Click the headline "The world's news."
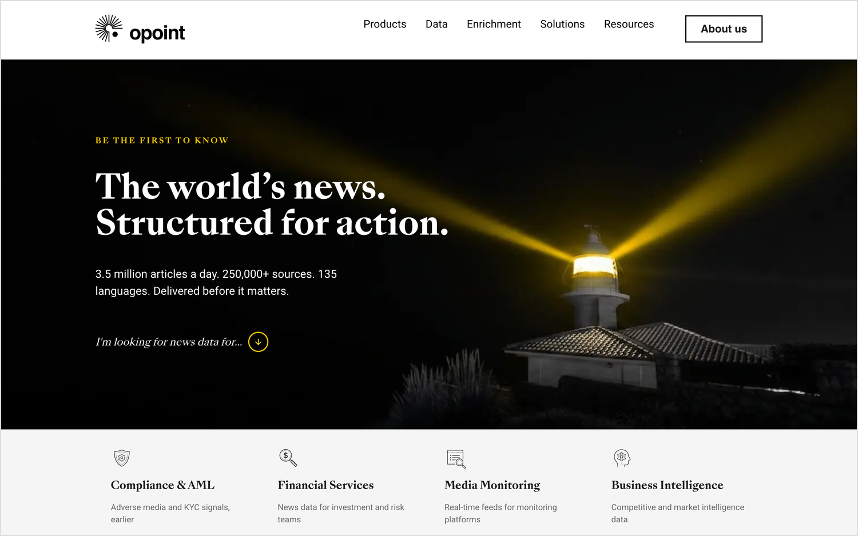858x536 pixels. pyautogui.click(x=241, y=186)
